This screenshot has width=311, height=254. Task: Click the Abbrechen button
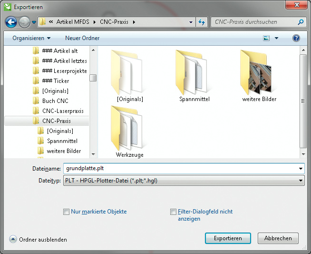point(278,238)
